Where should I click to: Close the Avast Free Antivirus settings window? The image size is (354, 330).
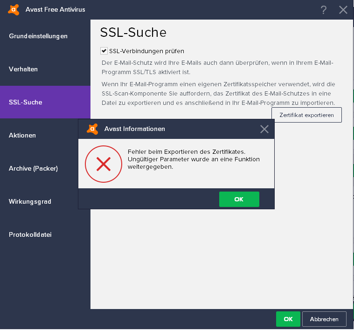(343, 10)
